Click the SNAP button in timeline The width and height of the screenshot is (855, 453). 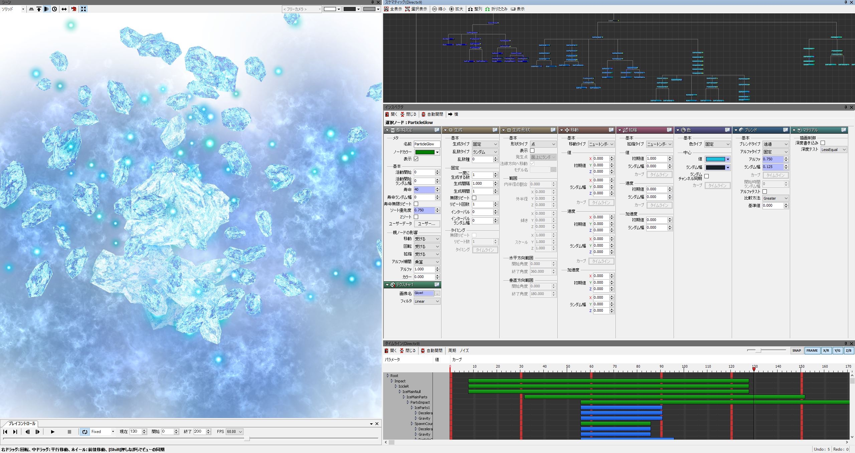tap(797, 351)
